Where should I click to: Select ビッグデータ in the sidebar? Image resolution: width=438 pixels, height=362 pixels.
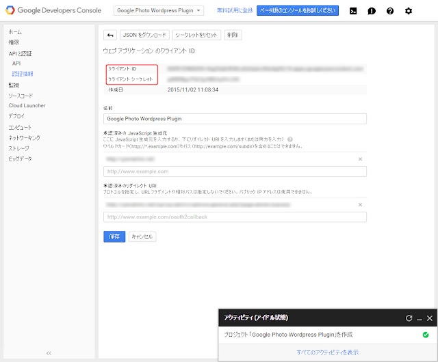pos(20,158)
